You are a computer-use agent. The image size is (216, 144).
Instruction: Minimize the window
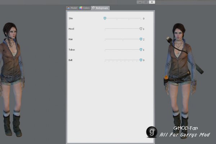[x=140, y=2]
